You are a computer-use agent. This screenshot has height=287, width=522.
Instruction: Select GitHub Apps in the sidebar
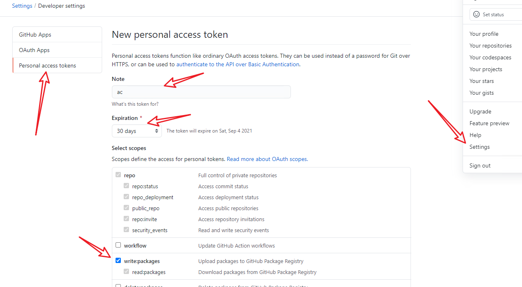point(35,35)
